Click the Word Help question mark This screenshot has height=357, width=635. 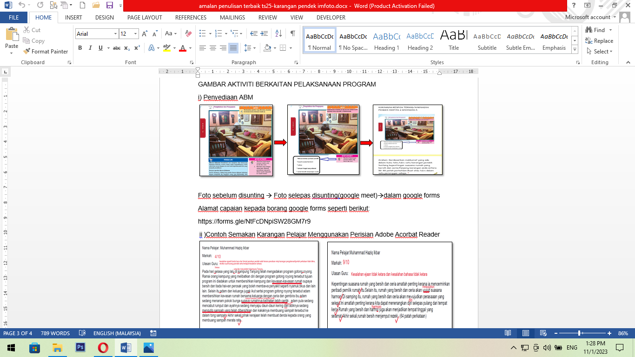575,6
